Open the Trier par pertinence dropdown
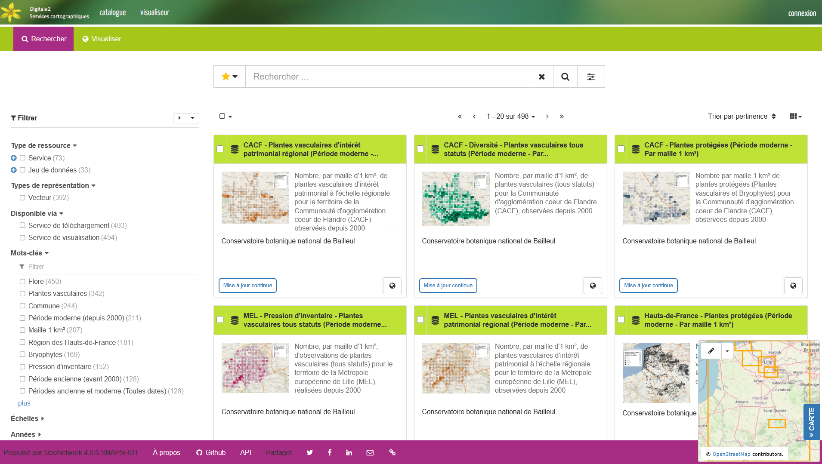 click(x=741, y=117)
